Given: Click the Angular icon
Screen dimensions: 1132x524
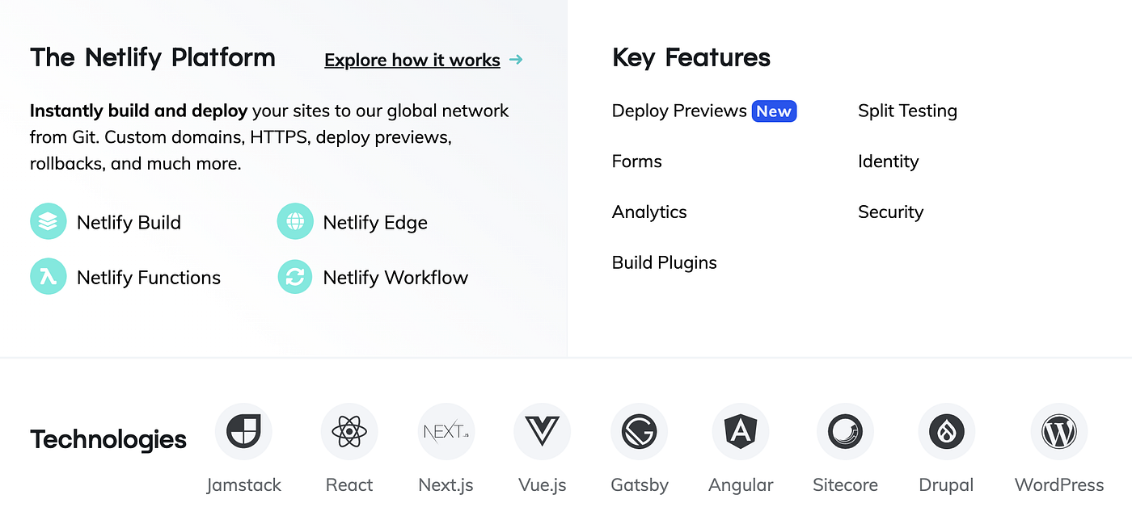Looking at the screenshot, I should pyautogui.click(x=740, y=431).
